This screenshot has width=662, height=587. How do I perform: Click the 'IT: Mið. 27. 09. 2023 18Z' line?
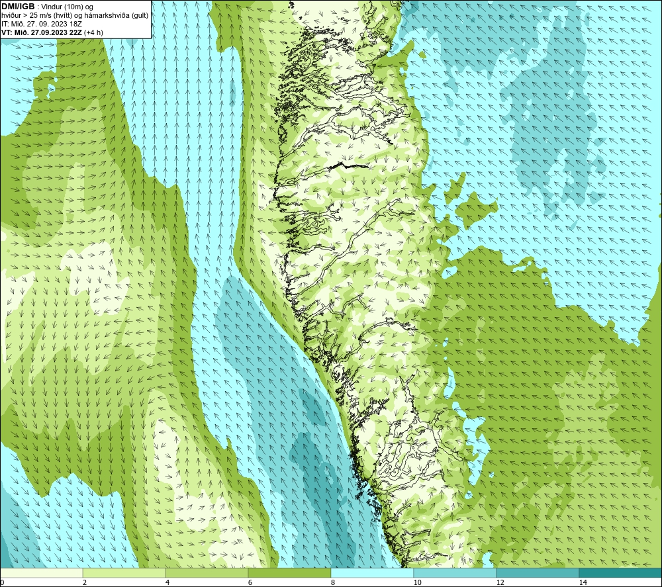coord(41,24)
